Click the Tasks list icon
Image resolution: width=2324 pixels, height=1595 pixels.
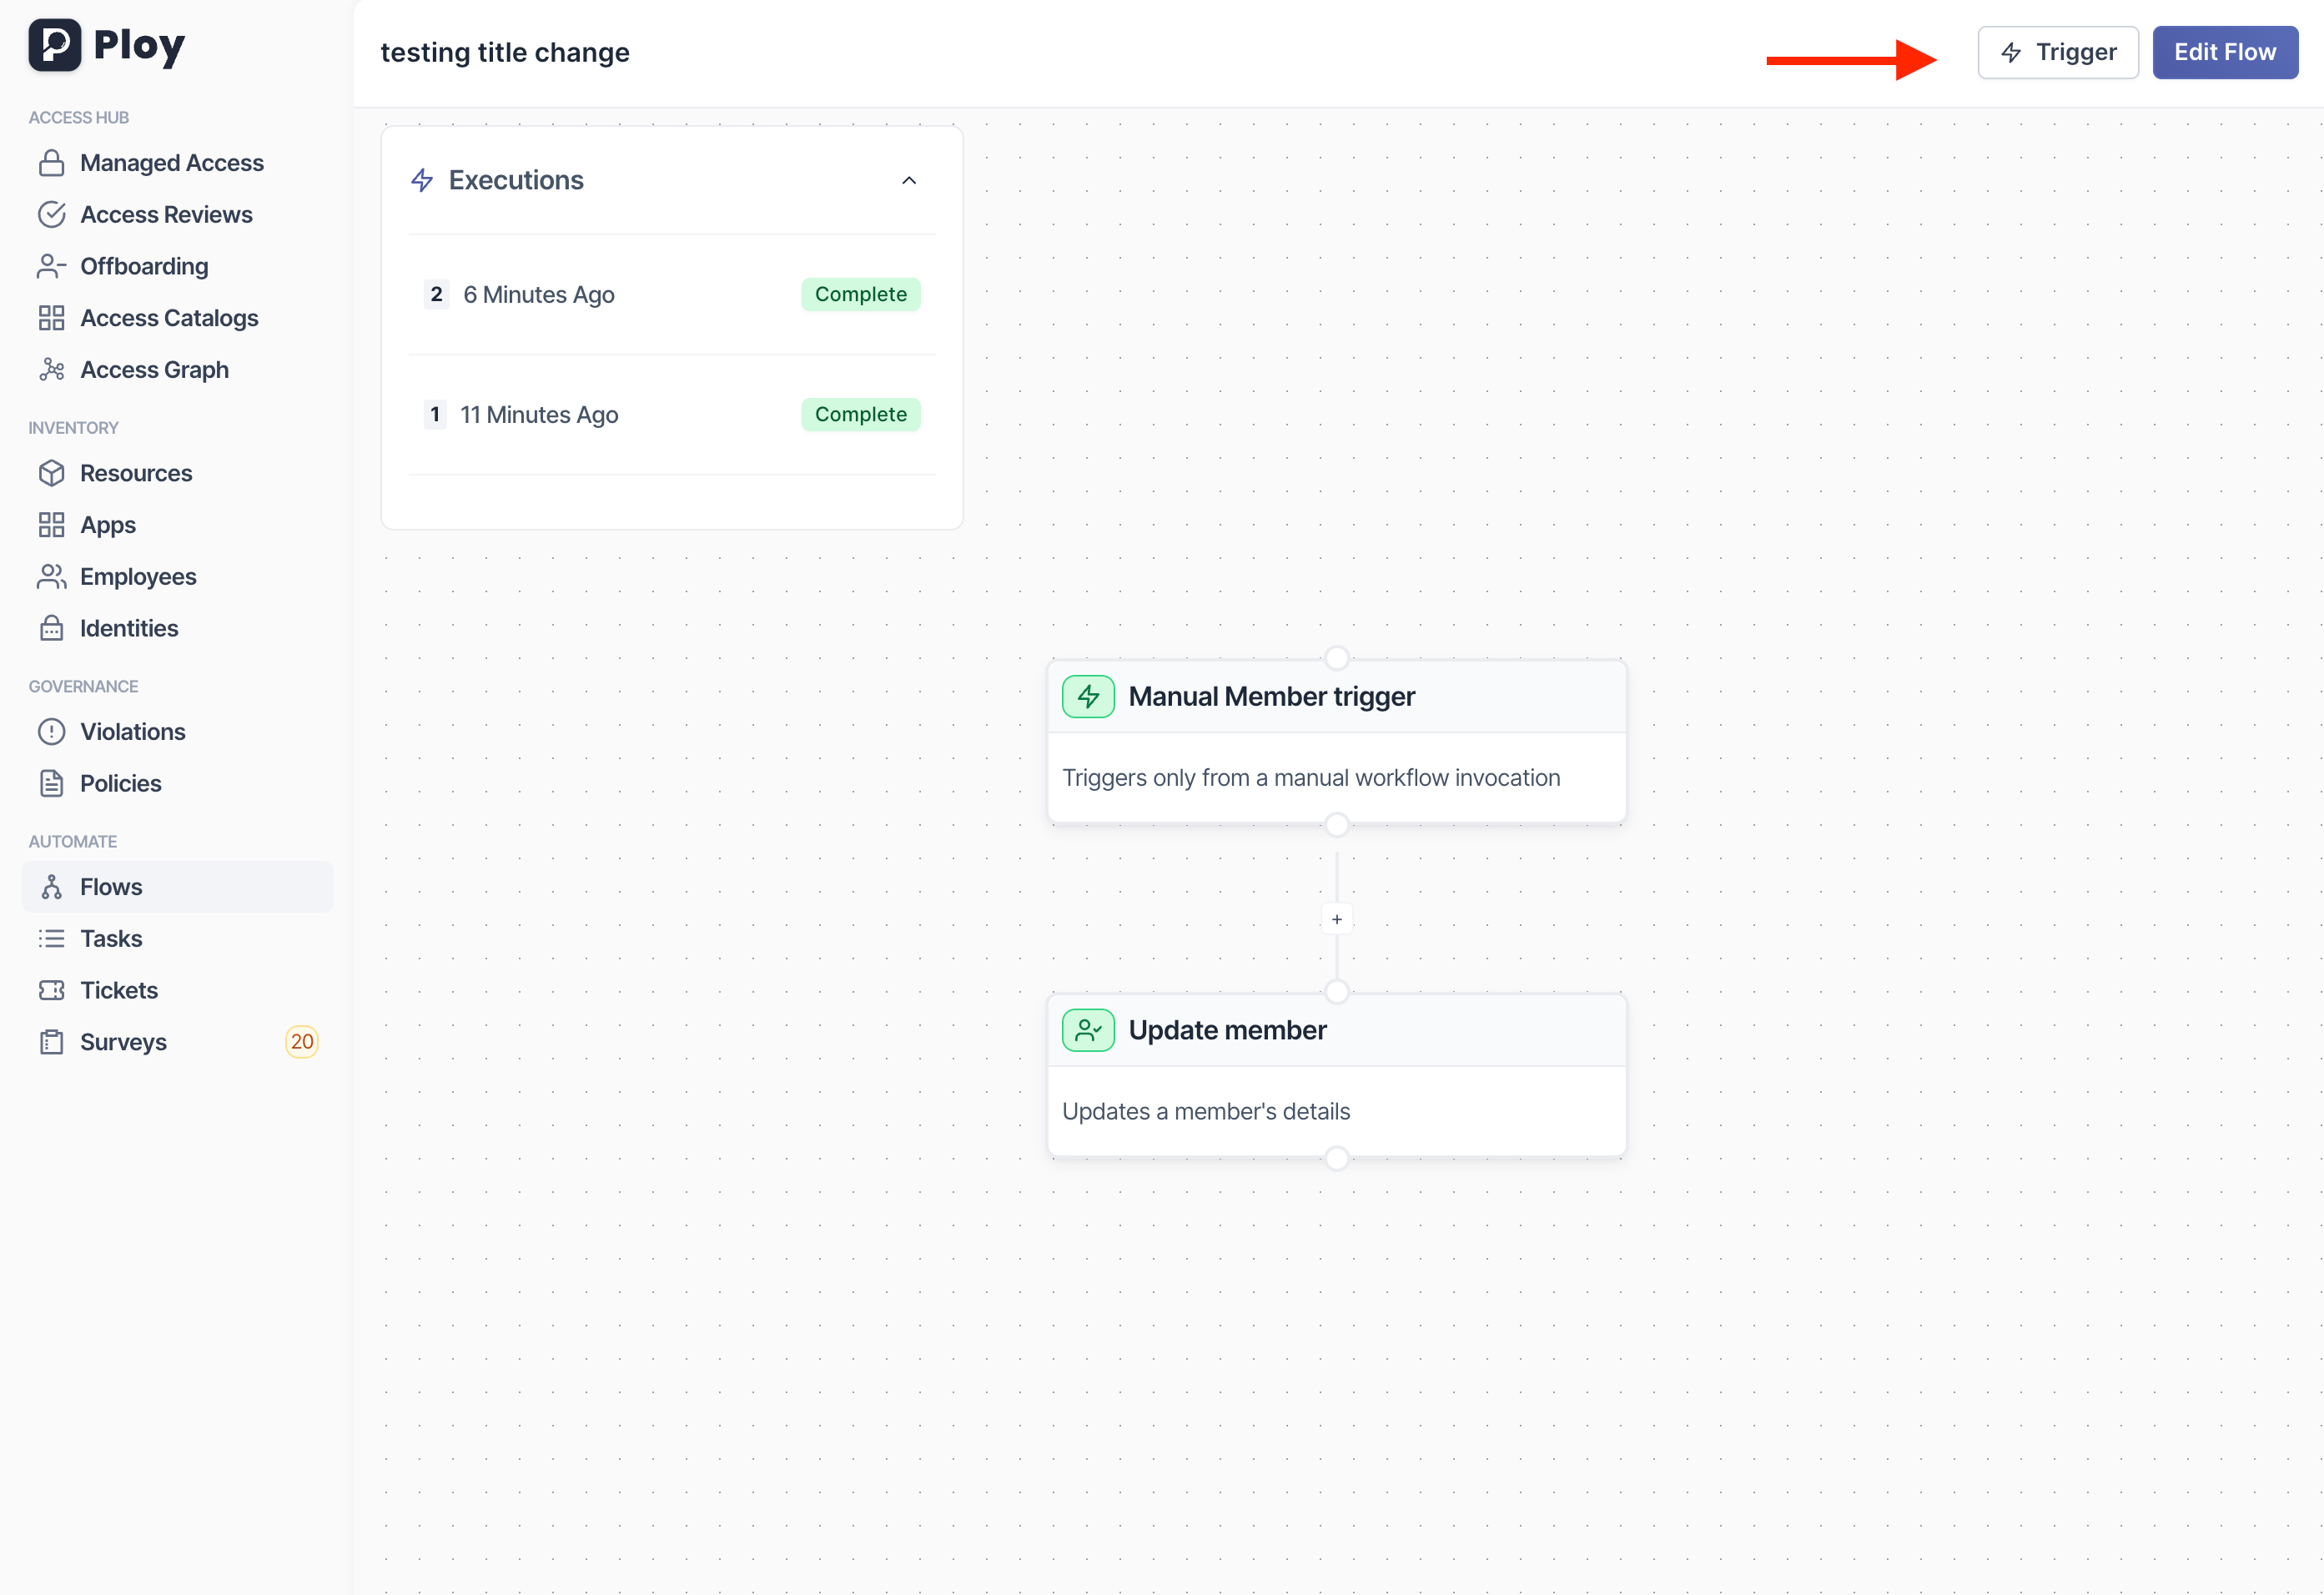52,939
